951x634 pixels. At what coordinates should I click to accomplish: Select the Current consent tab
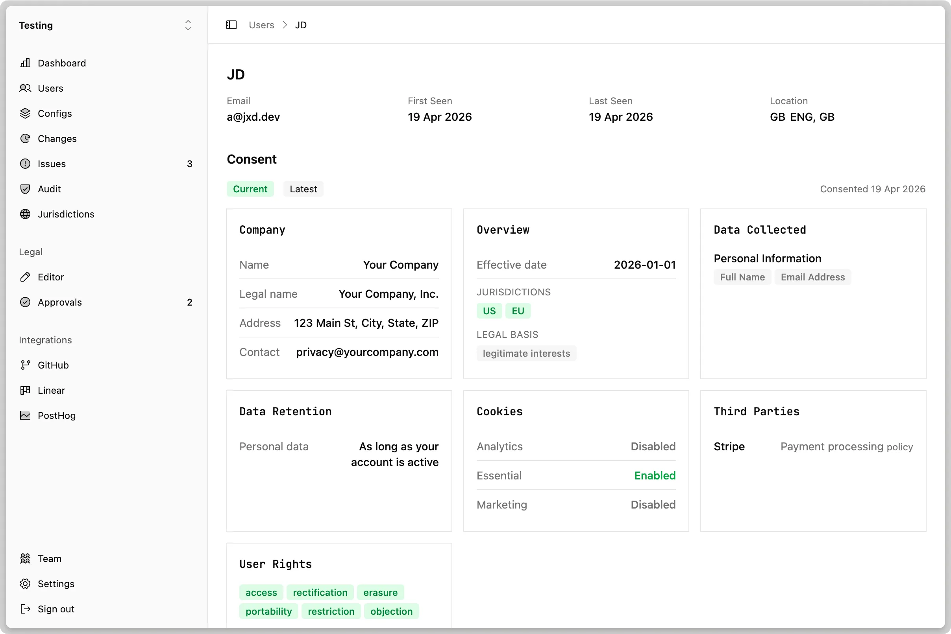tap(250, 189)
